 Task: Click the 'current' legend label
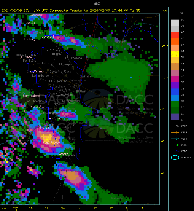(x=186, y=158)
